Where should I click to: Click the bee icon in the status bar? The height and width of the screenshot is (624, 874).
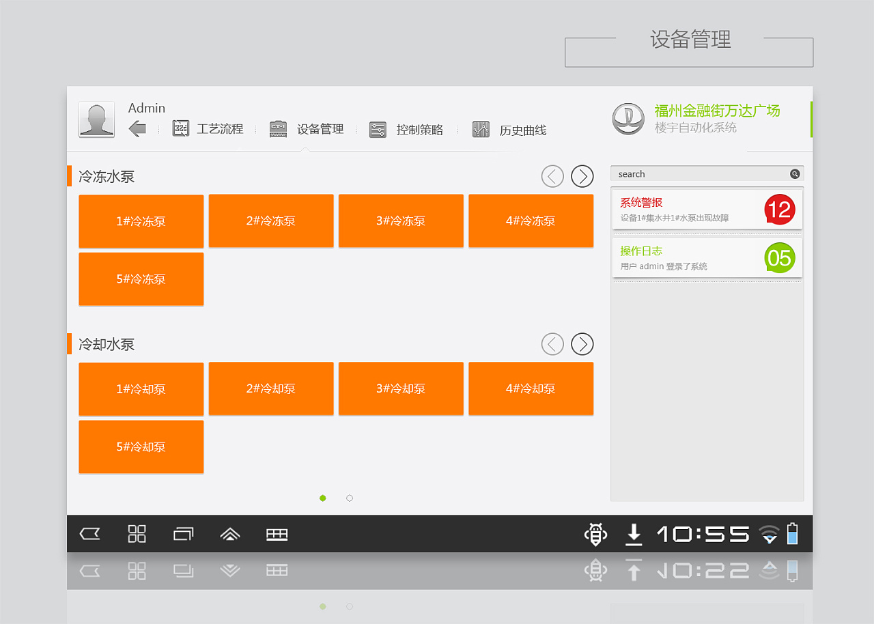pyautogui.click(x=595, y=535)
